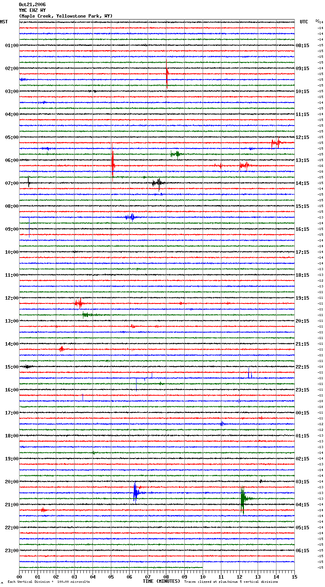Click the 01:00 MST time label
The width and height of the screenshot is (325, 587).
[12, 46]
